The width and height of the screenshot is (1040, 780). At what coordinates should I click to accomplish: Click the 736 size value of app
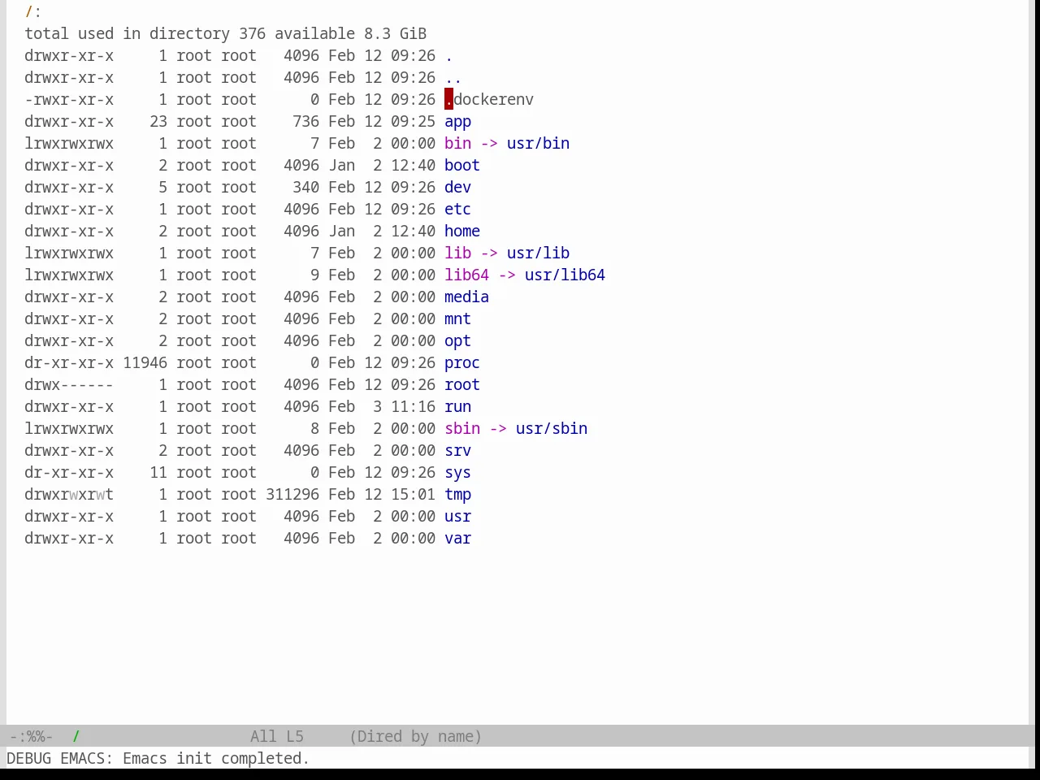click(x=305, y=122)
